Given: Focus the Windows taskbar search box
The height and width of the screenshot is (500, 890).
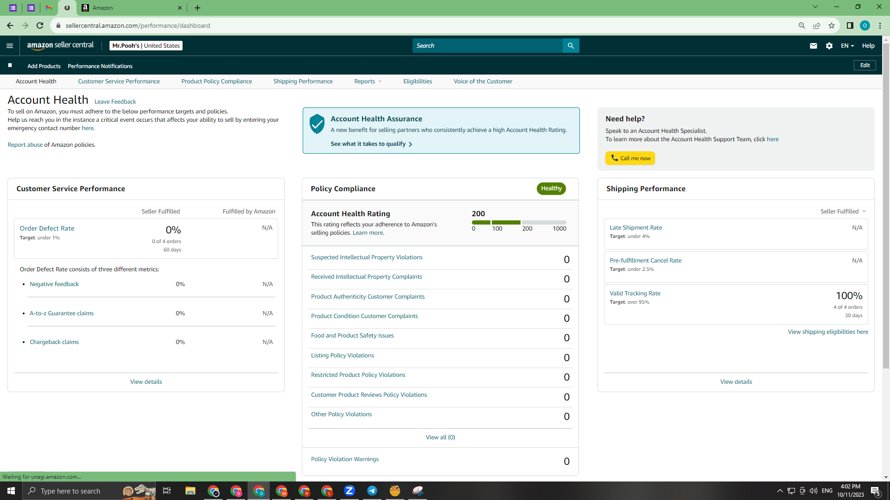Looking at the screenshot, I should click(90, 491).
